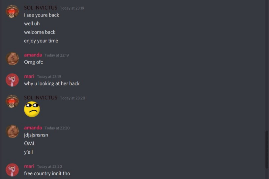
Task: Click the "why u looking at her back" message
Action: point(52,84)
